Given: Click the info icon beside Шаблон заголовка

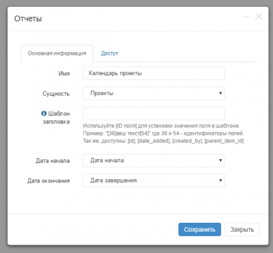Looking at the screenshot, I should (44, 114).
